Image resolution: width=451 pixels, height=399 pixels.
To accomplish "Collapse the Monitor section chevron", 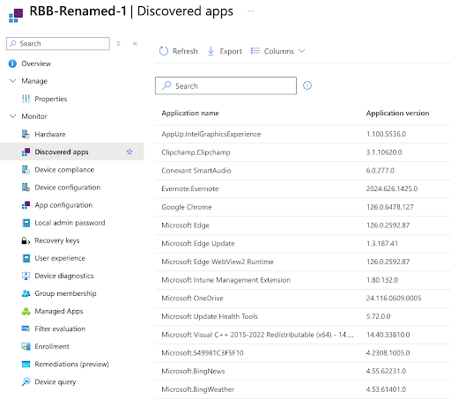I will click(x=12, y=116).
